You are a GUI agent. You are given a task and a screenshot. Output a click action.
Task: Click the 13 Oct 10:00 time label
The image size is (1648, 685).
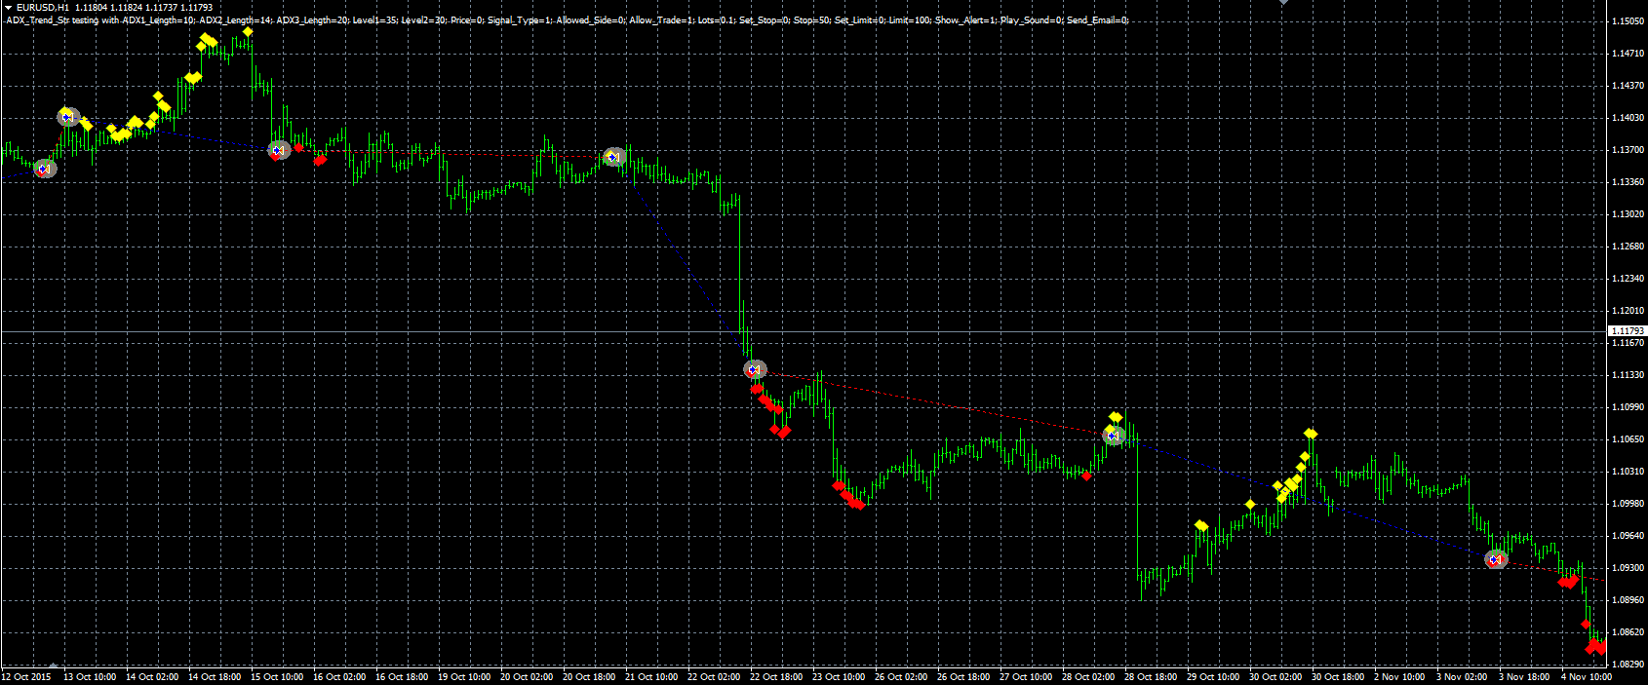90,676
